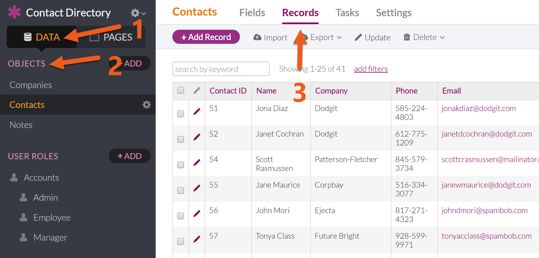Sort by Contact ID column
This screenshot has height=258, width=539.
point(228,91)
